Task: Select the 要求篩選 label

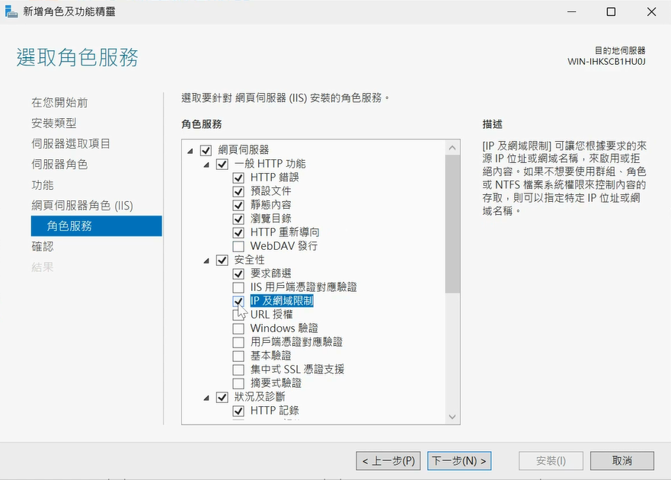Action: [271, 274]
